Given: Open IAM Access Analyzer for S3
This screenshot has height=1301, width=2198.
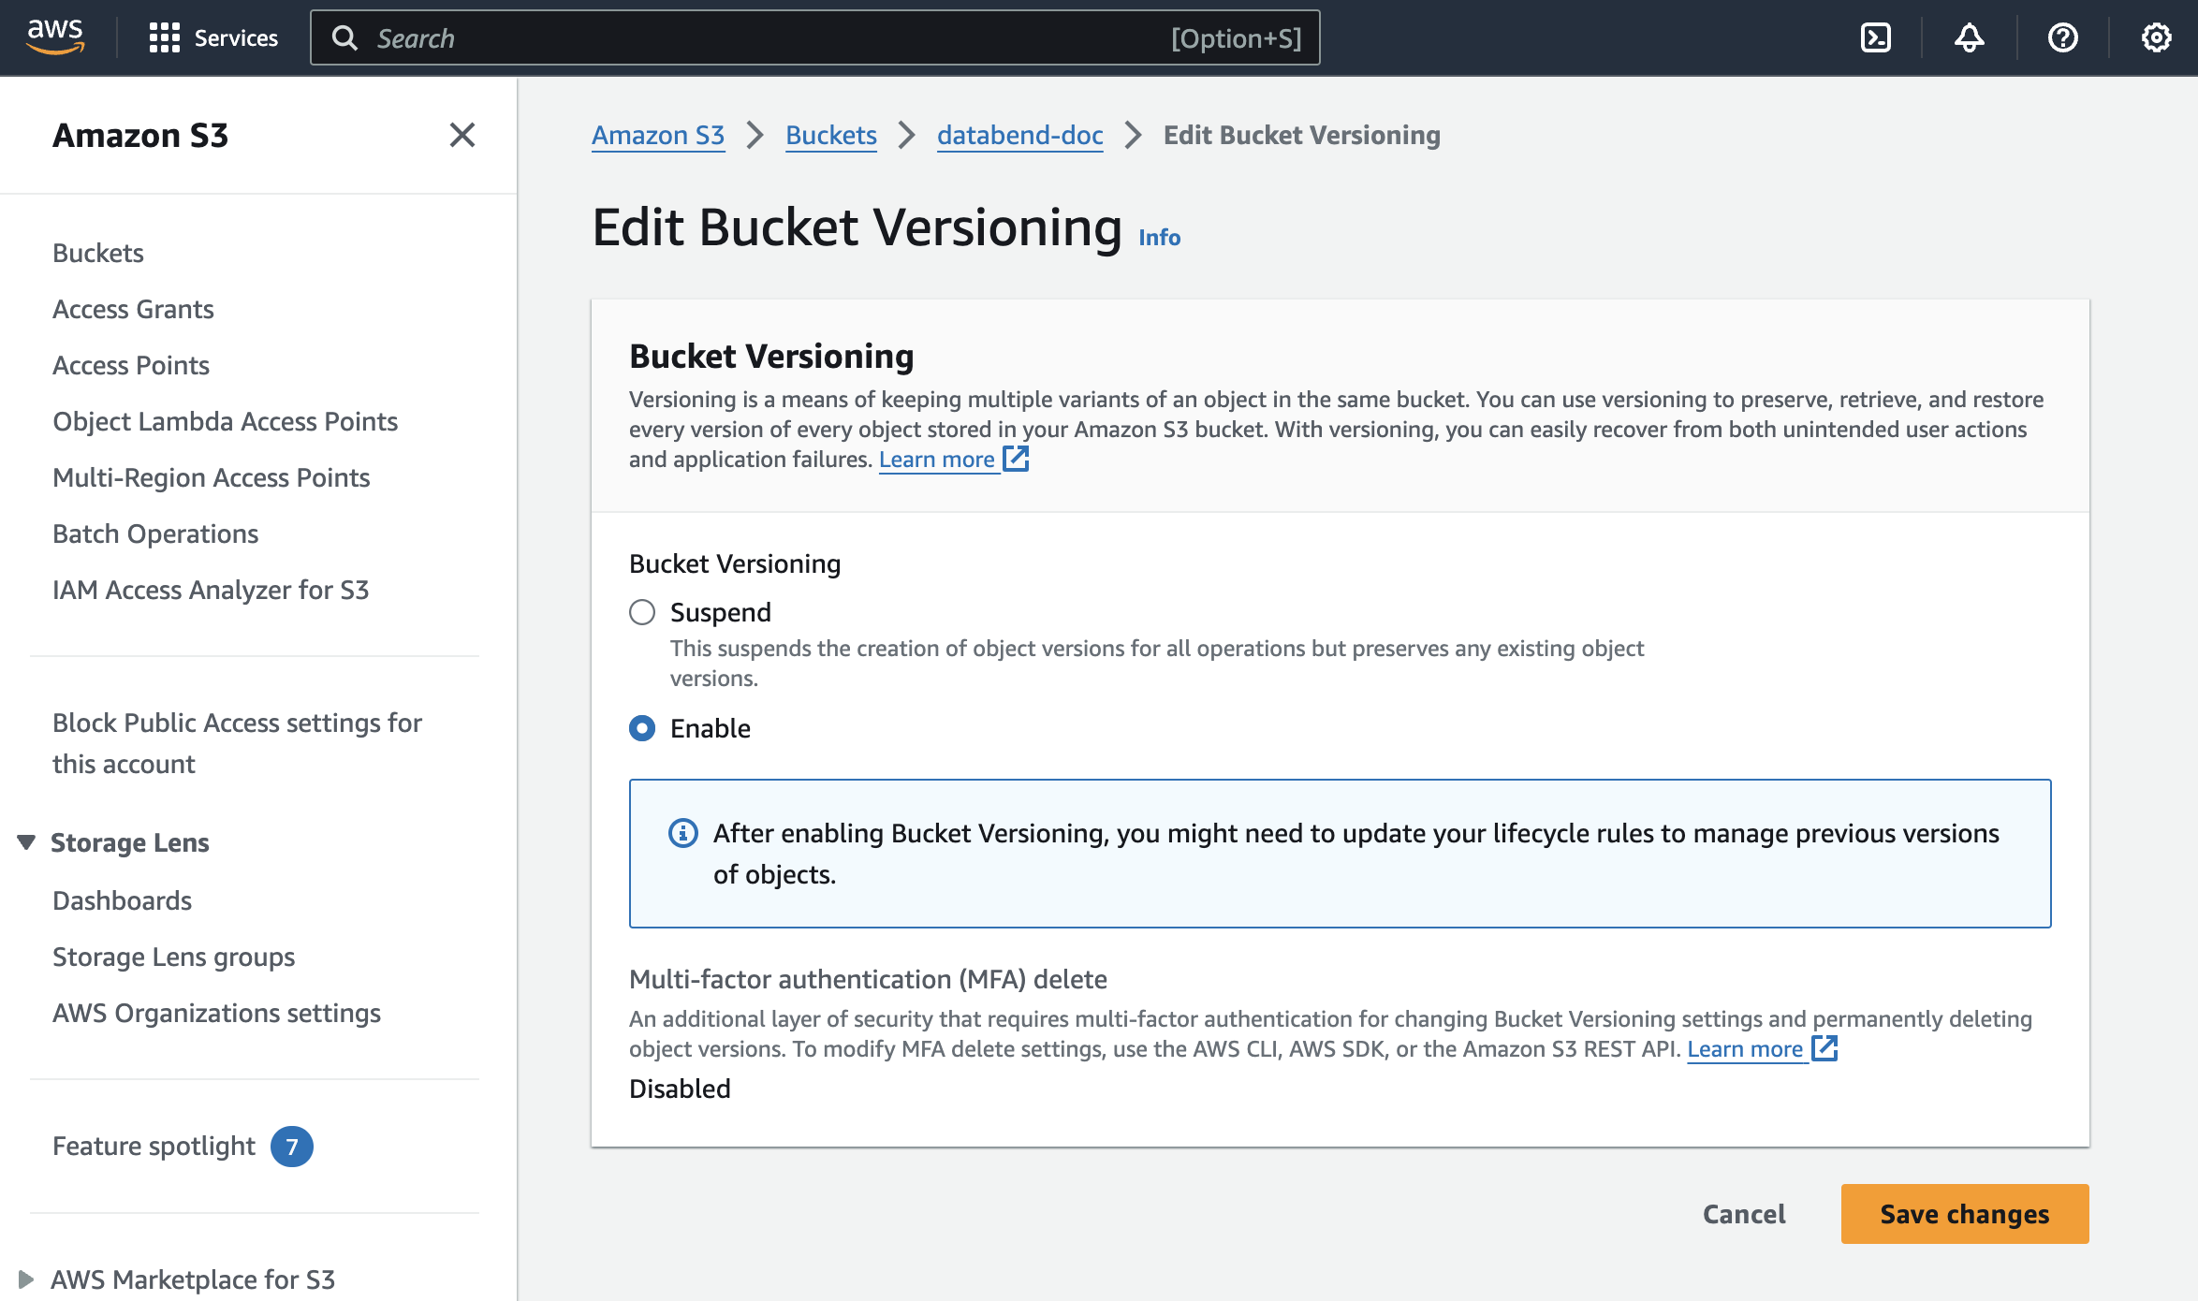Looking at the screenshot, I should pos(211,590).
